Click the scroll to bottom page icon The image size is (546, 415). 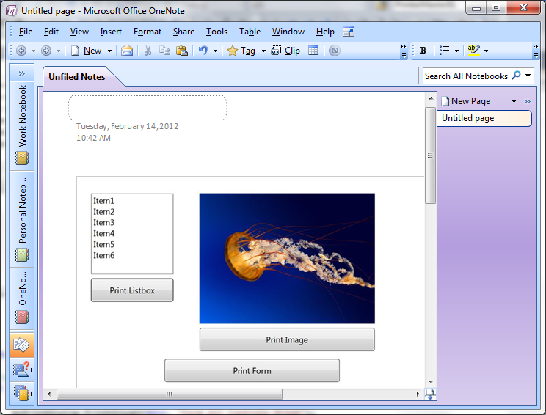430,394
